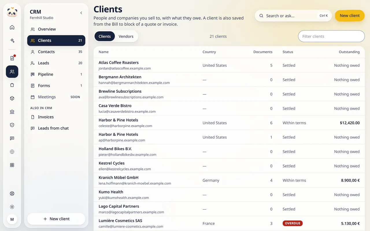Sort by the Status column header
Screen dimensions: 370x231
point(288,52)
